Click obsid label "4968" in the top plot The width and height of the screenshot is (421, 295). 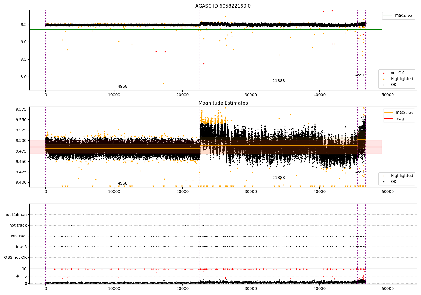coord(123,87)
